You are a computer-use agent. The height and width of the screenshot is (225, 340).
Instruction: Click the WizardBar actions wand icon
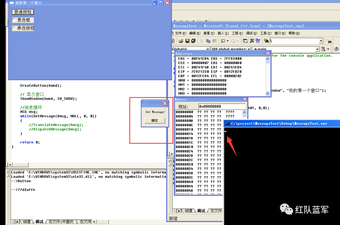click(323, 49)
